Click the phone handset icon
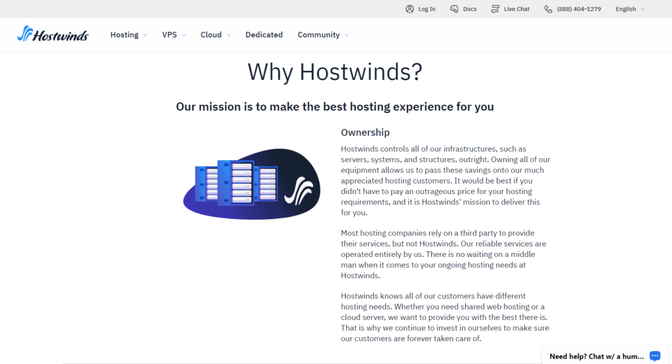672x364 pixels. point(548,9)
